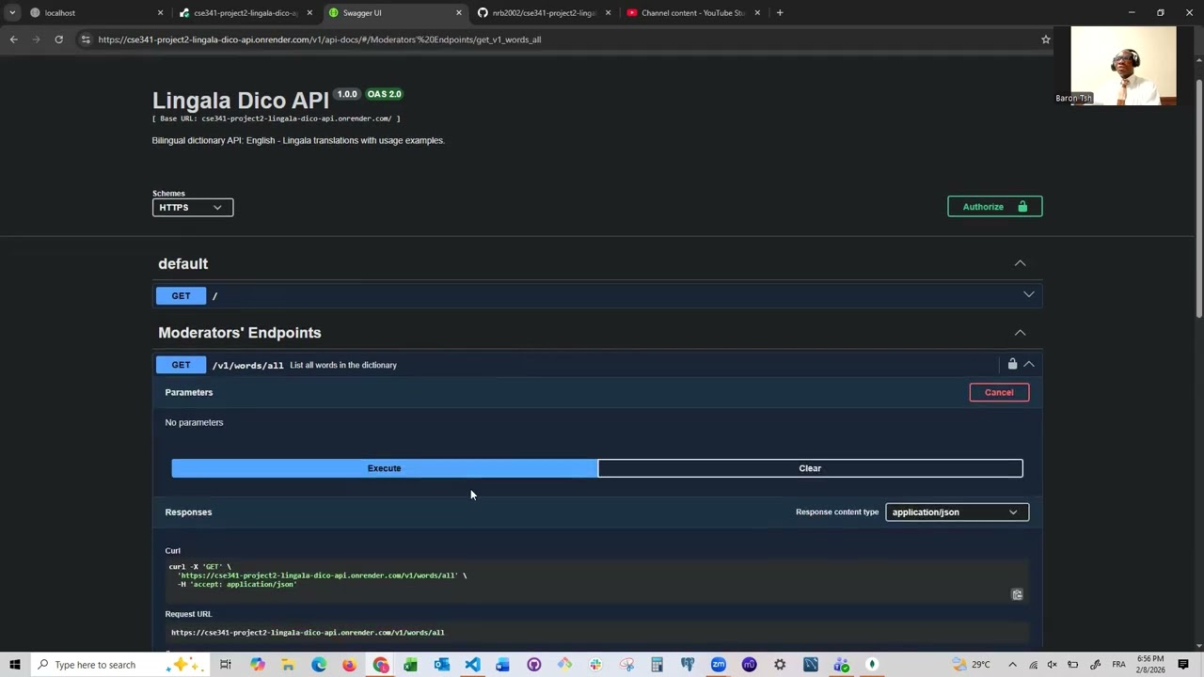Viewport: 1204px width, 677px height.
Task: Switch to the Swagger UI tab
Action: click(x=395, y=13)
